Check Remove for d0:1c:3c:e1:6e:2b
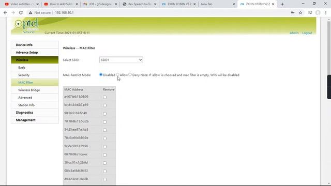Viewport: 331px width, 186px height. pyautogui.click(x=104, y=179)
